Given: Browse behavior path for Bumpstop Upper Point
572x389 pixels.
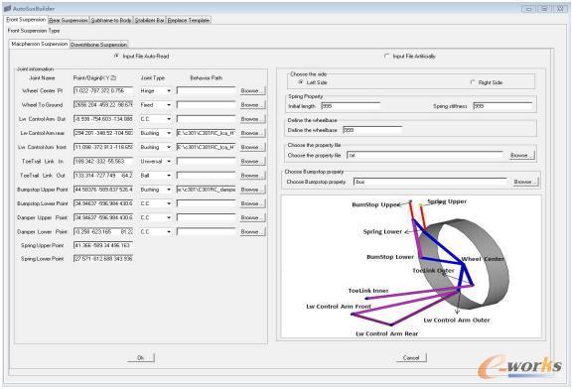Looking at the screenshot, I should (252, 190).
